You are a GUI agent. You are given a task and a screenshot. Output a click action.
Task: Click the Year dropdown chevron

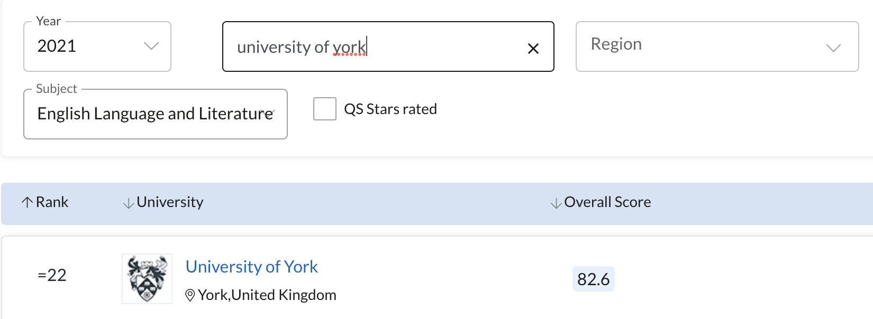coord(151,46)
